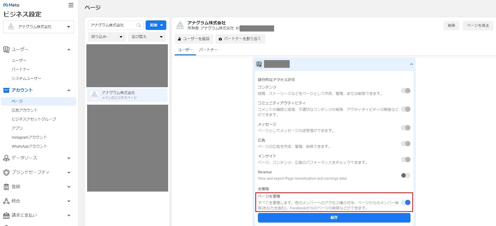Click the ブランドセーフティ shield icon
496x226 pixels.
pyautogui.click(x=6, y=172)
